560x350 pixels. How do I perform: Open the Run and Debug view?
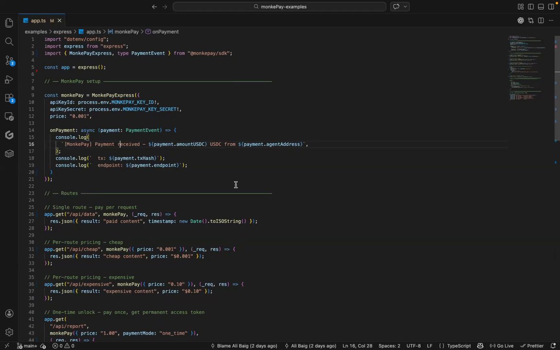(9, 79)
